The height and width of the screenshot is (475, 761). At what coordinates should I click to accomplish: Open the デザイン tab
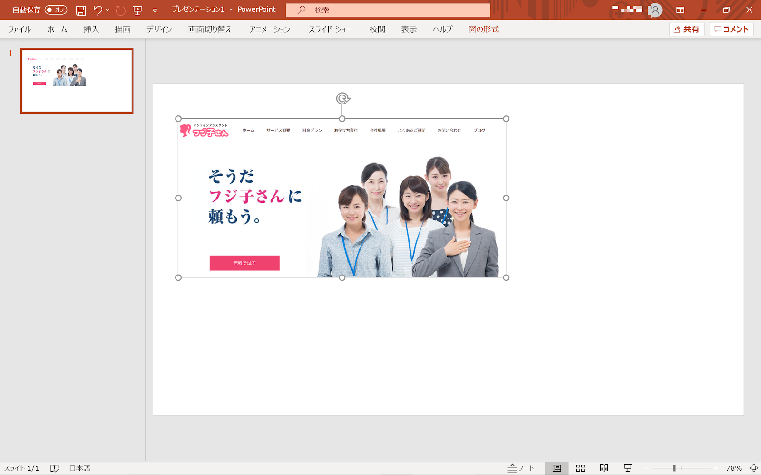tap(159, 29)
